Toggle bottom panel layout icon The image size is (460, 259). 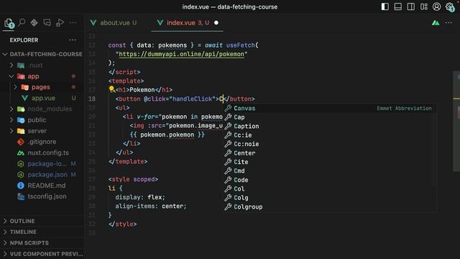coord(397,6)
